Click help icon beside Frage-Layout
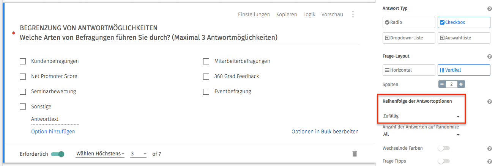498x166 pixels. (489, 56)
